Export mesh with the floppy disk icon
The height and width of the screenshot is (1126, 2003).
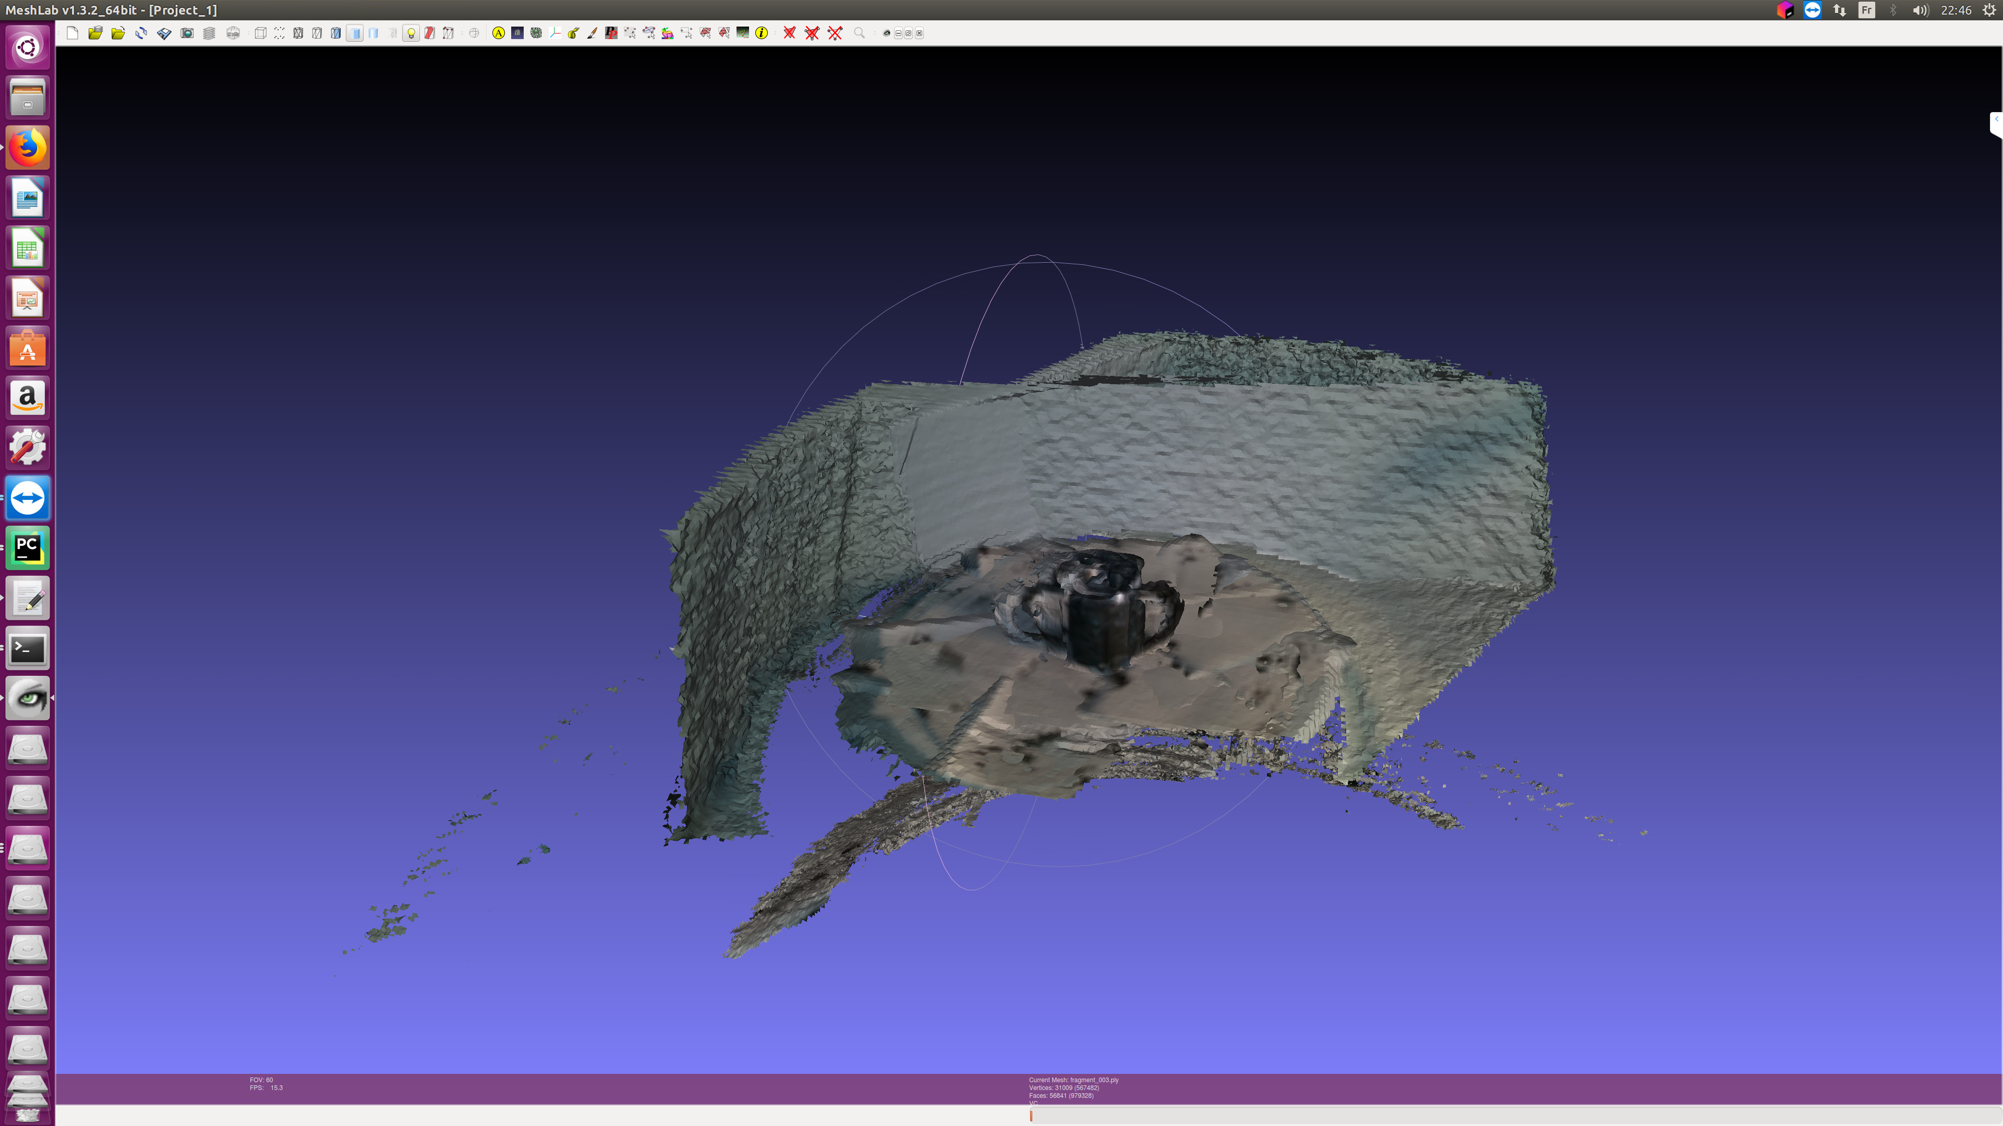[x=164, y=33]
